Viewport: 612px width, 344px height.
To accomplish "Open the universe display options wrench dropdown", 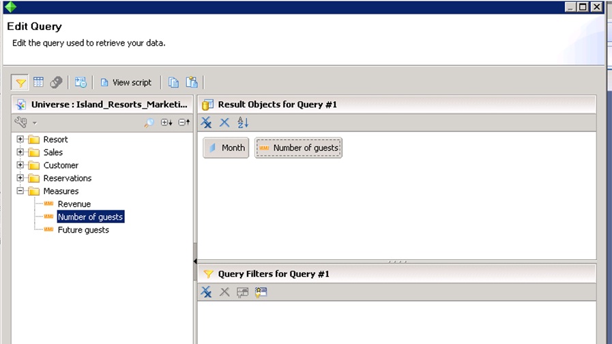I will click(26, 123).
